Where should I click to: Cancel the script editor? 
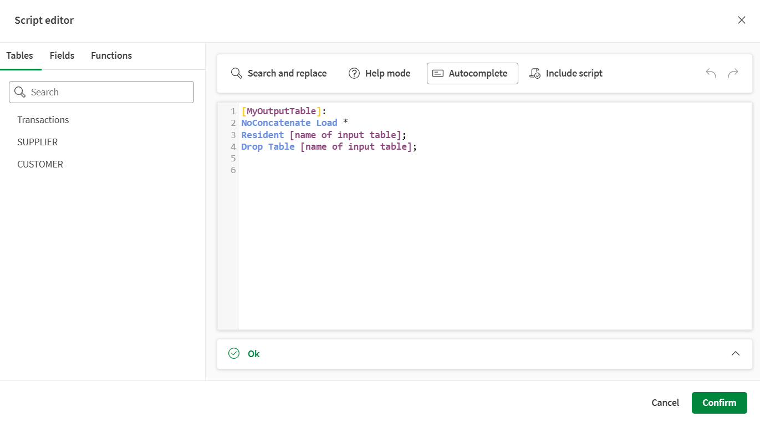click(665, 403)
